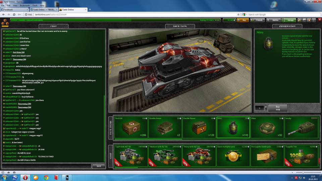Open a new browser tab
Image resolution: width=322 pixels, height=181 pixels.
click(90, 9)
